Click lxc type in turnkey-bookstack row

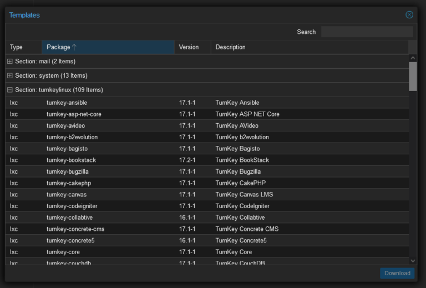[13, 160]
